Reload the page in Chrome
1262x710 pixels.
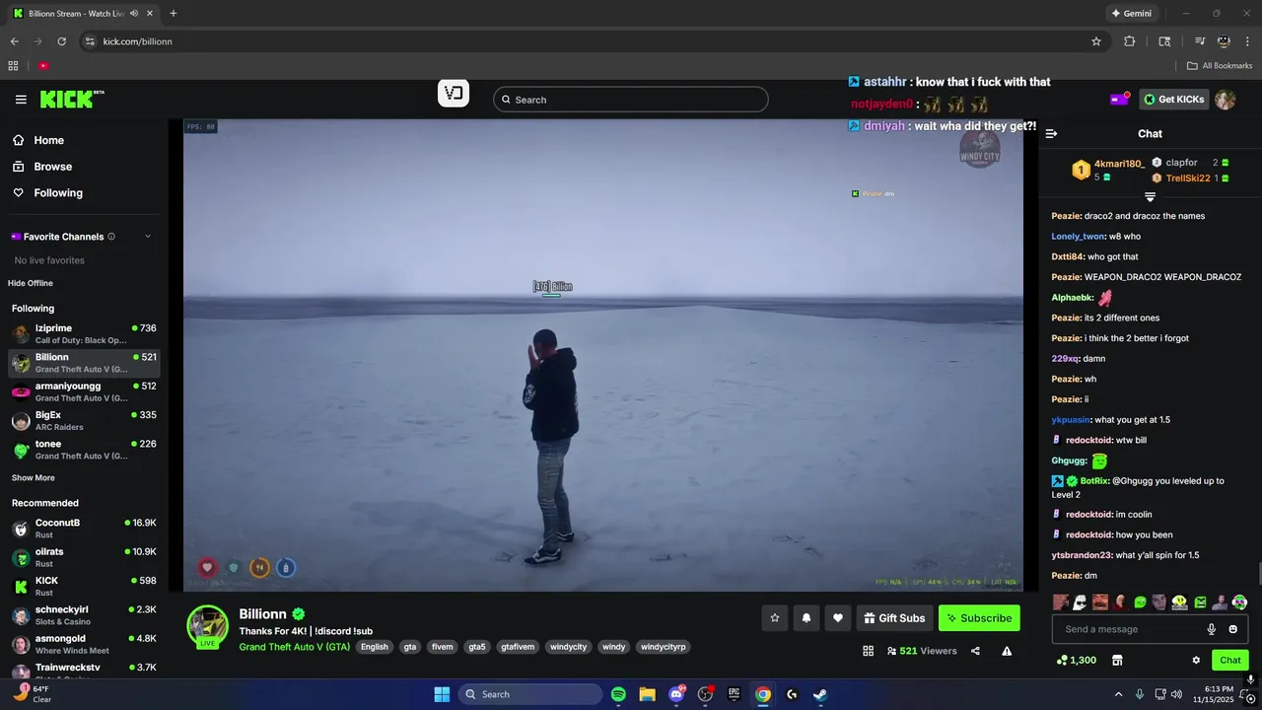61,41
